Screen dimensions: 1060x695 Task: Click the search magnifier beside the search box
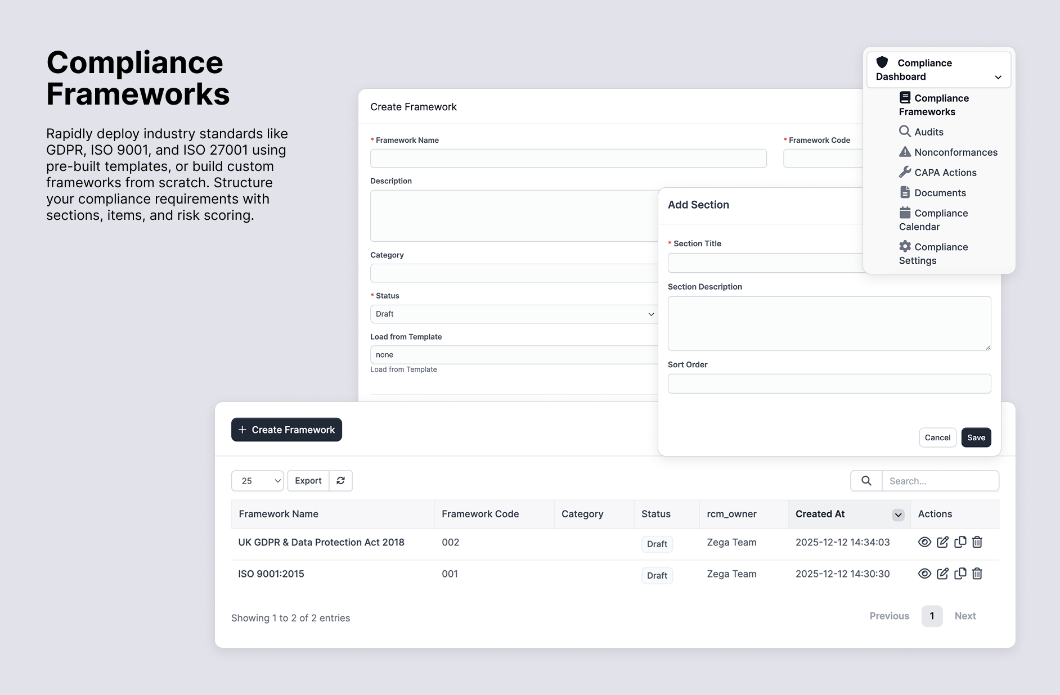click(x=865, y=481)
